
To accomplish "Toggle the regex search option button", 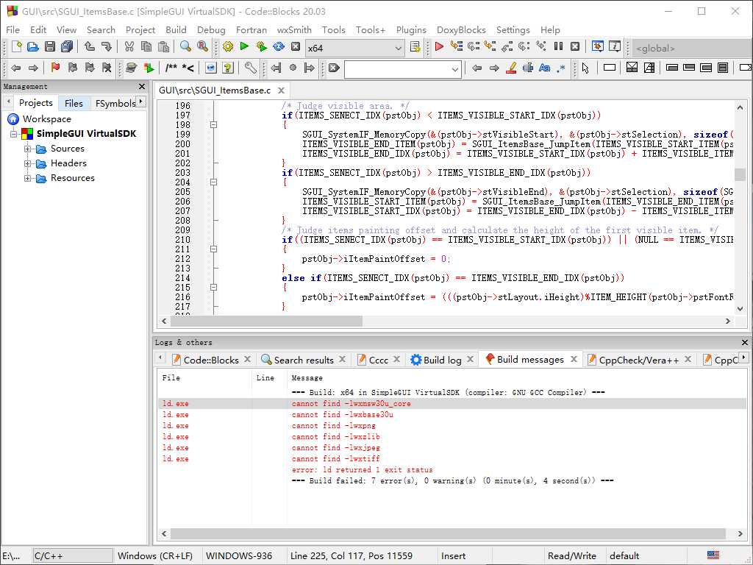I will pyautogui.click(x=561, y=68).
